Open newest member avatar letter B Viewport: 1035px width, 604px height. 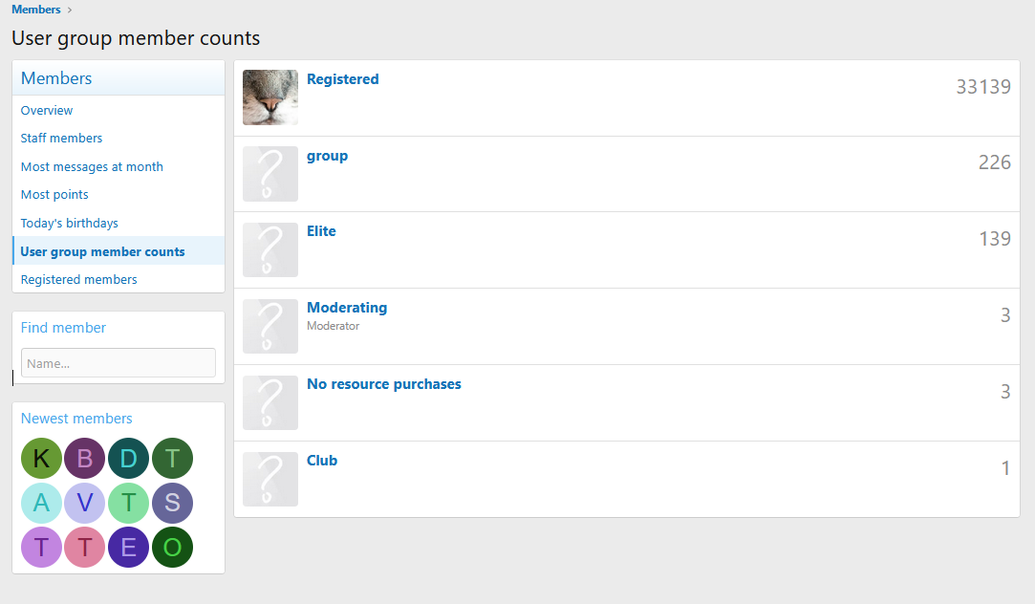point(84,459)
